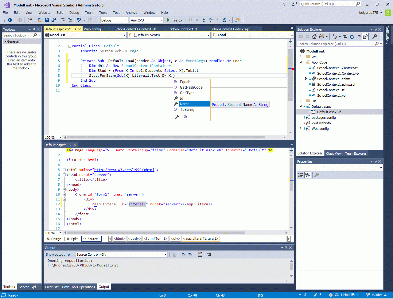Toggle word wrap in the Output window
Screen dimensions: 393x299
click(209, 254)
